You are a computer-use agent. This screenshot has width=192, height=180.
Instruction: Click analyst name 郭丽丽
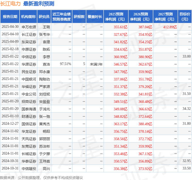pyautogui.click(x=45, y=139)
